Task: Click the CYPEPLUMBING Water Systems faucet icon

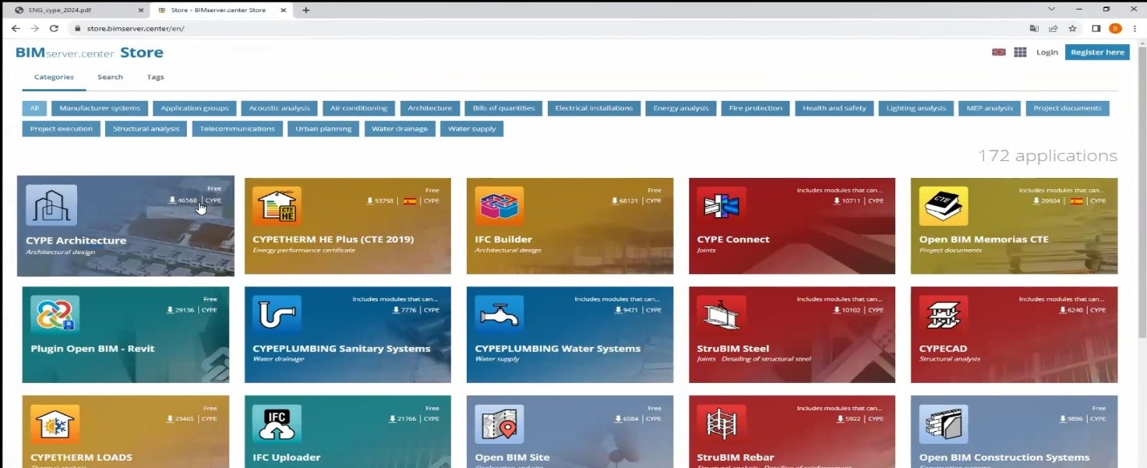Action: (x=499, y=315)
